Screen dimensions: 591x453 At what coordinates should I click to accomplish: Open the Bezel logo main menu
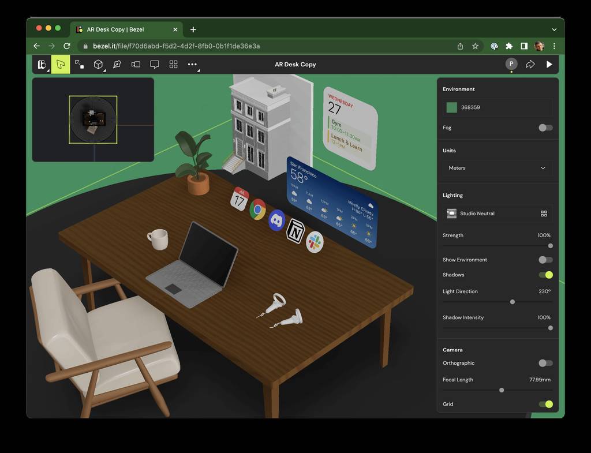click(x=42, y=65)
